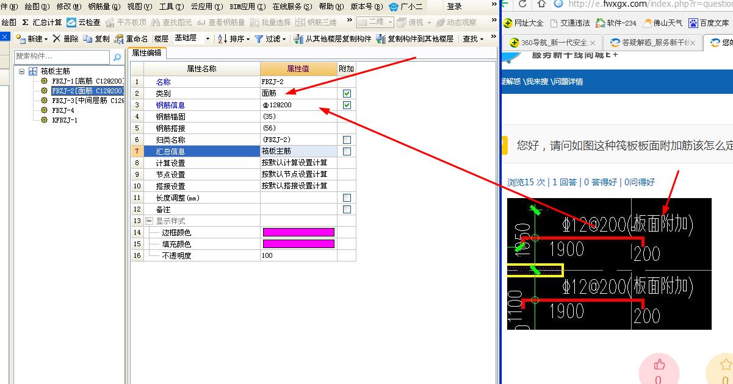Open 俯视 view direction dropdown

[x=414, y=23]
